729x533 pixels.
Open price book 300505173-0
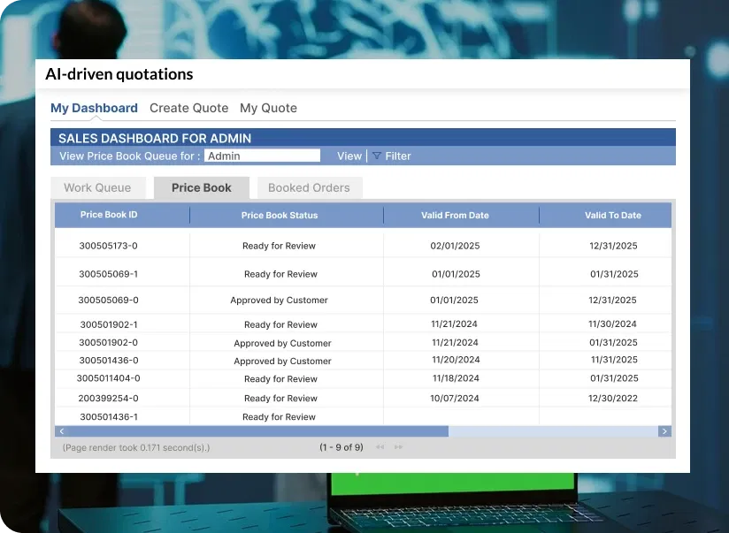[108, 246]
